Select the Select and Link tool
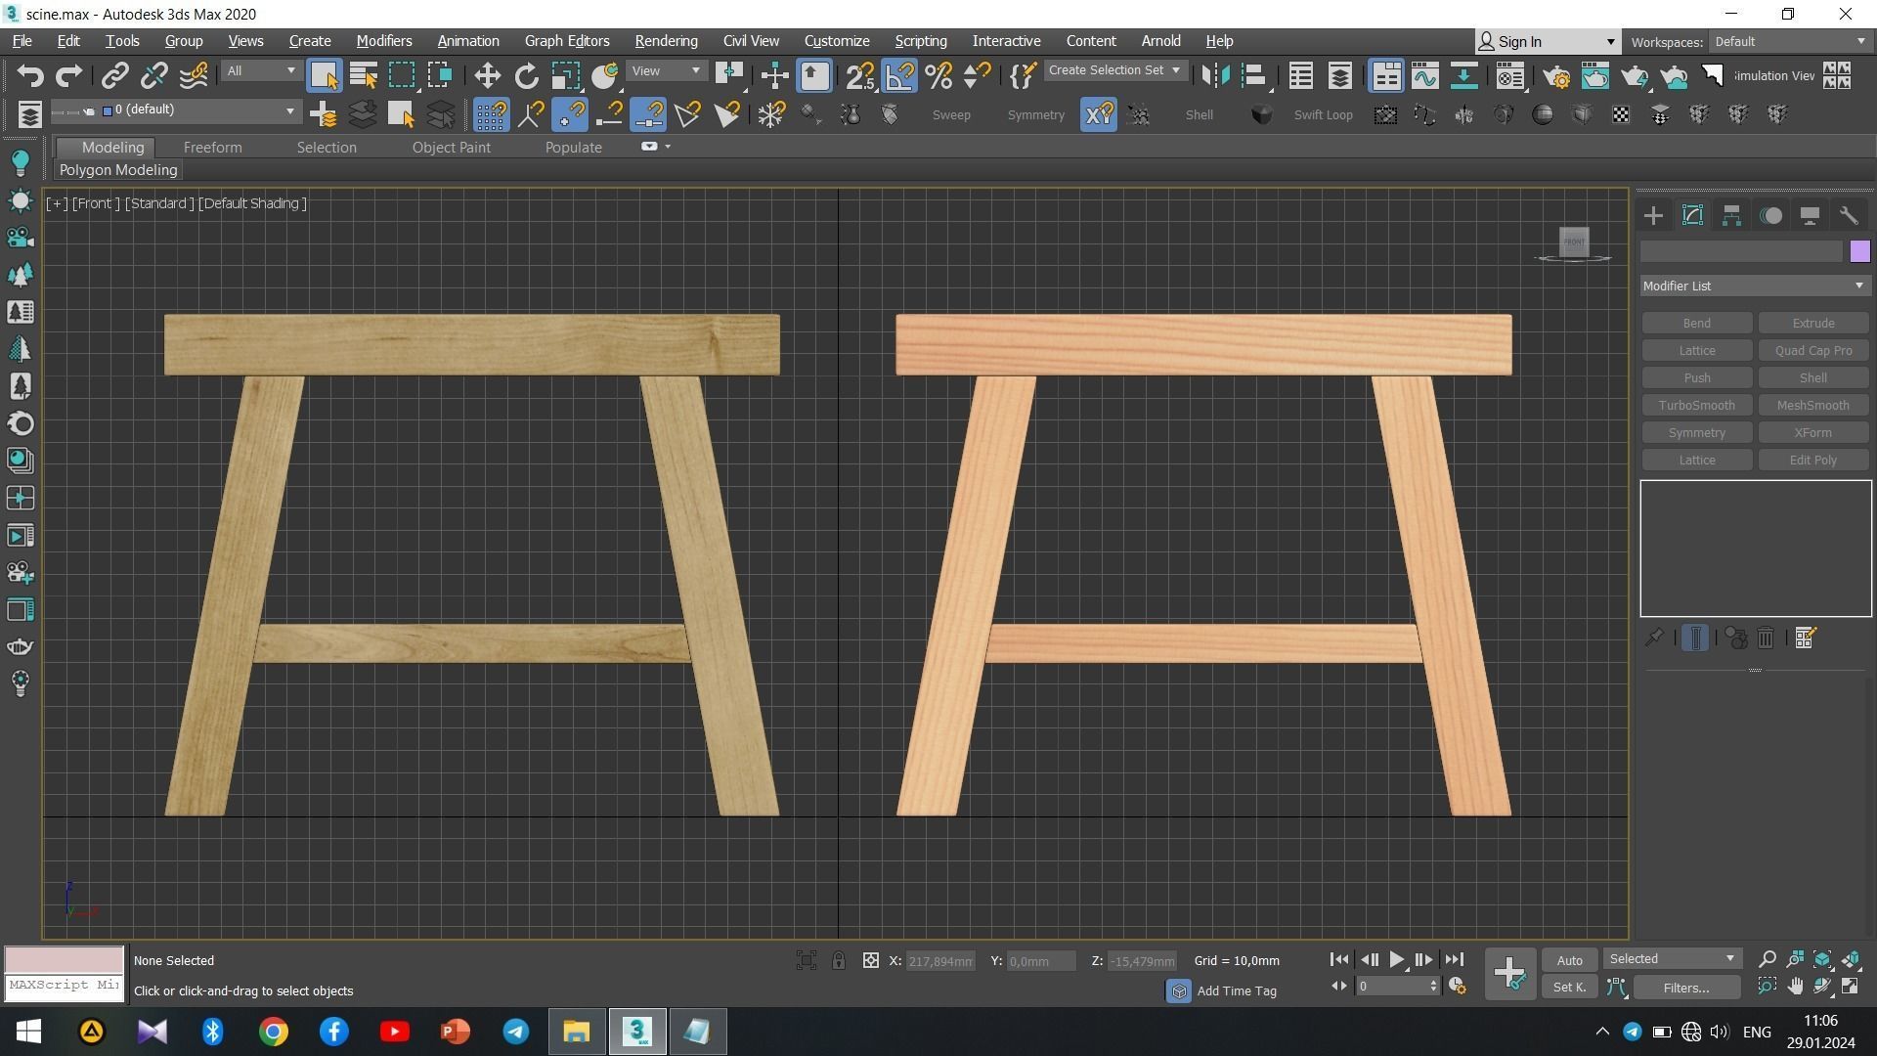 point(115,75)
